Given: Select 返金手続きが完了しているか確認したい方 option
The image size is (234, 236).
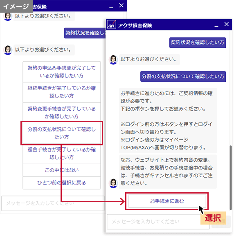Looking at the screenshot, I should 62,154.
